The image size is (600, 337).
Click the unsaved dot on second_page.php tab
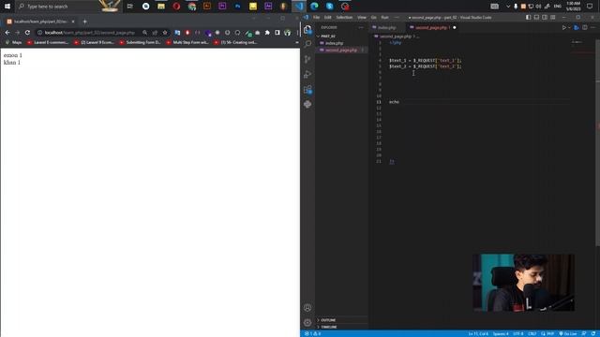[454, 27]
